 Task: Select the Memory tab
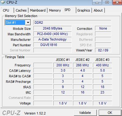(55, 10)
